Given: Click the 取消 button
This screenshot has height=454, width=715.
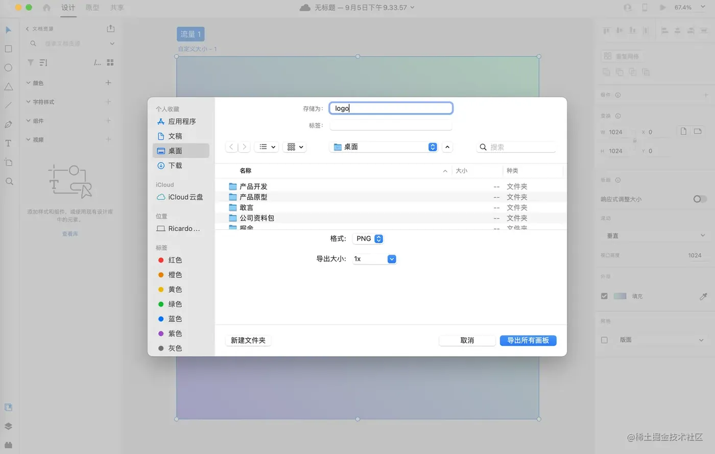Looking at the screenshot, I should (467, 341).
